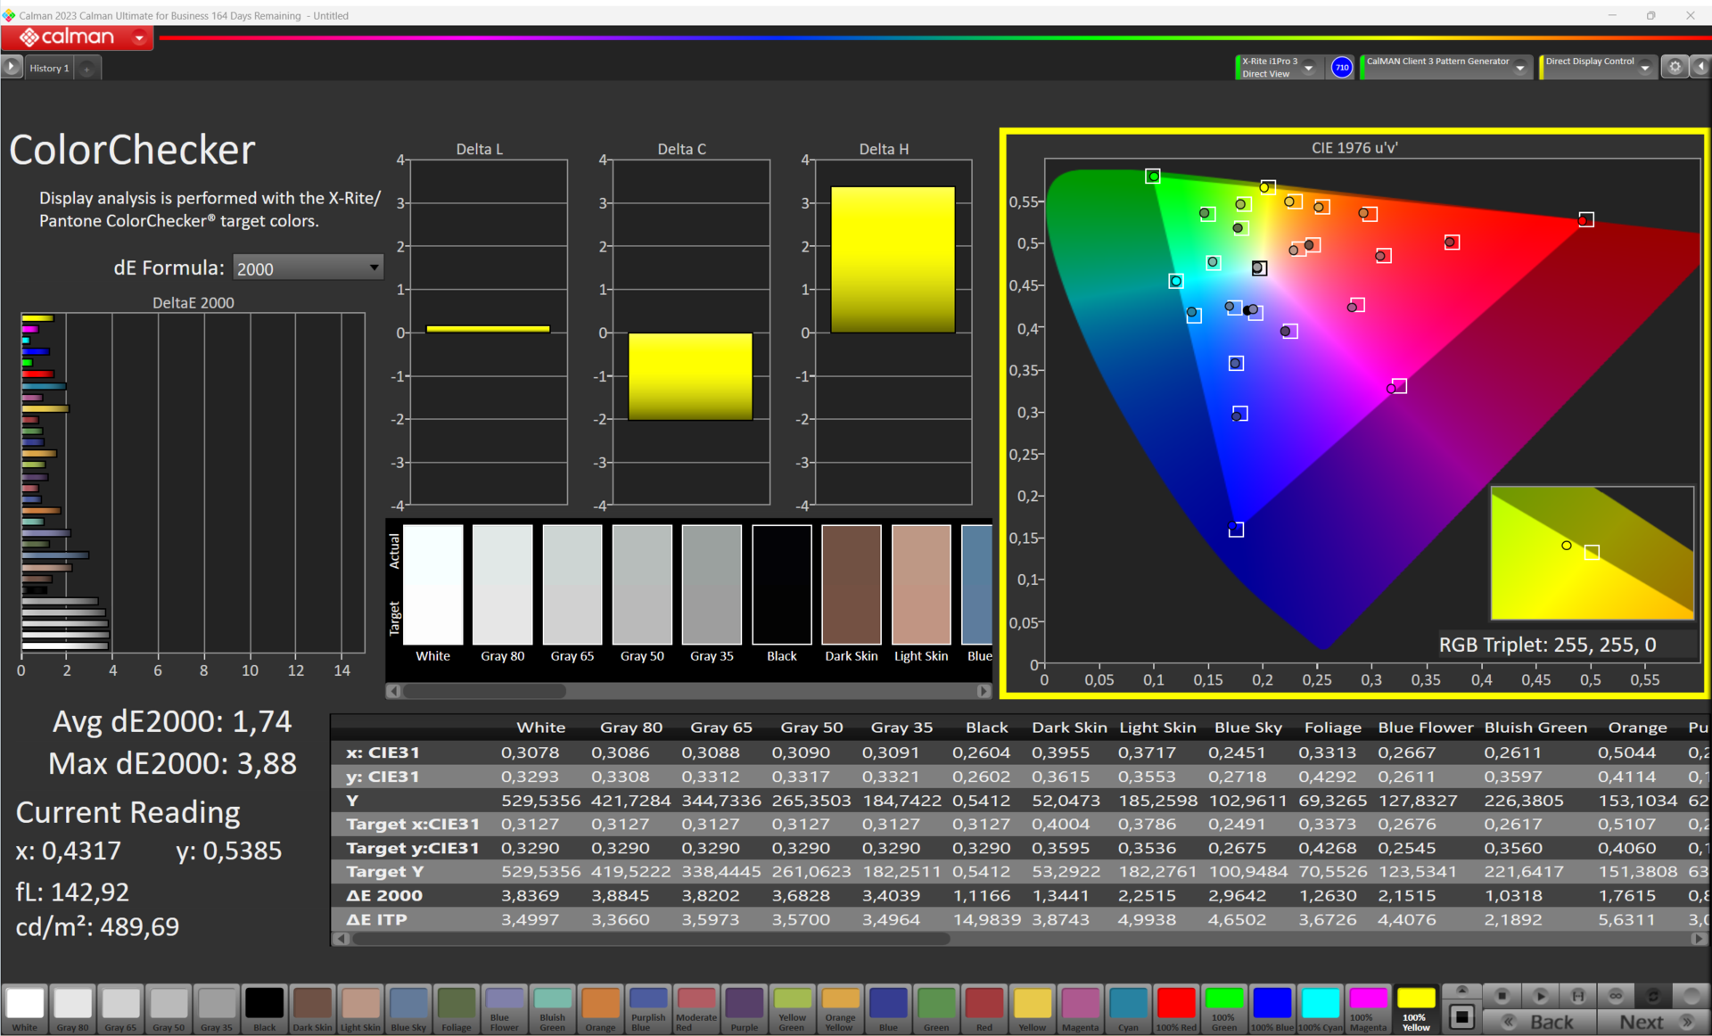This screenshot has width=1712, height=1036.
Task: Toggle the auto-refresh cycle icon
Action: click(x=1652, y=996)
